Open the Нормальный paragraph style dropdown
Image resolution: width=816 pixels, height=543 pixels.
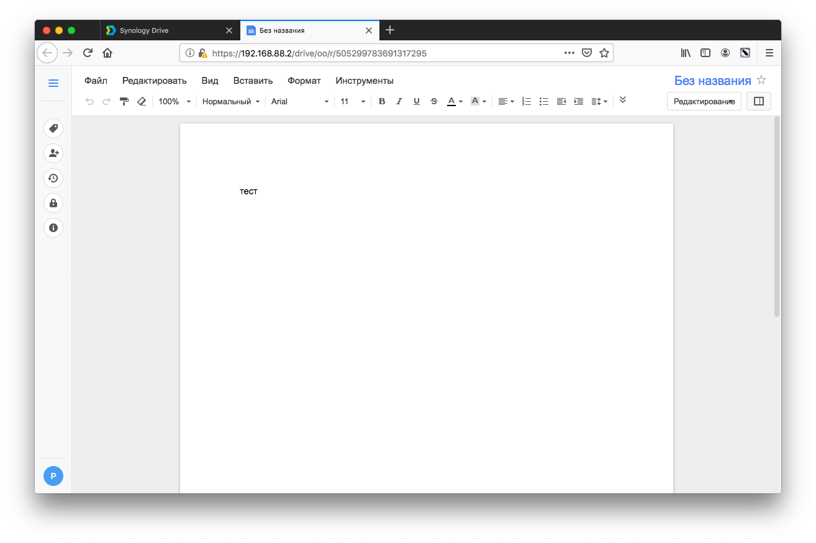[x=231, y=101]
